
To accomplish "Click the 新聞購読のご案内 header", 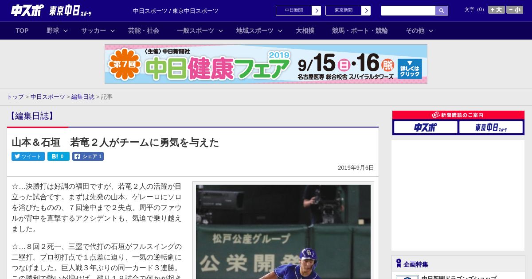I will coord(458,115).
